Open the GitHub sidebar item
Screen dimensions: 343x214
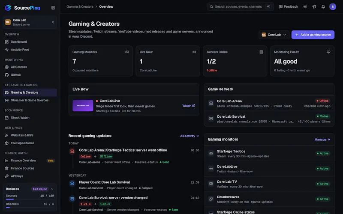[30, 75]
